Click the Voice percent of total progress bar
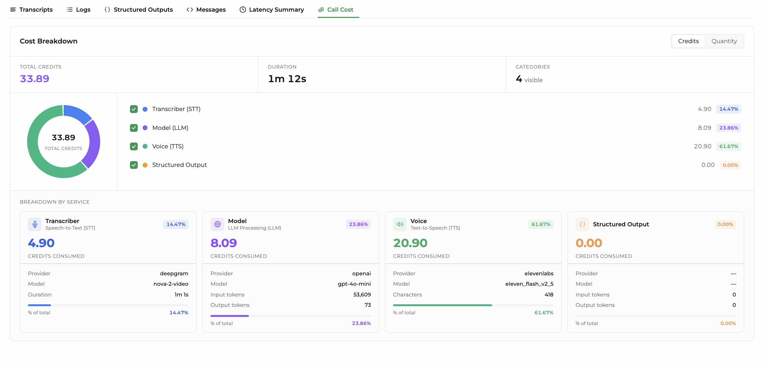 pyautogui.click(x=473, y=305)
